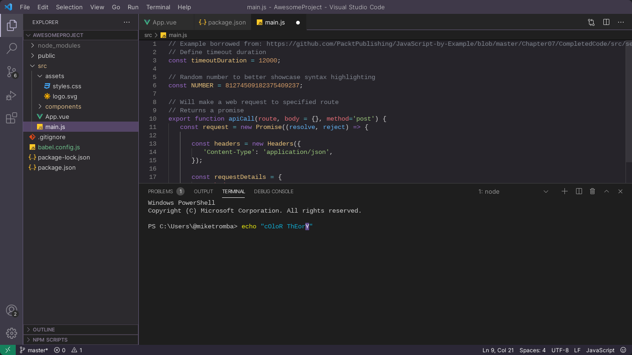Open the Run menu
Image resolution: width=632 pixels, height=355 pixels.
click(x=133, y=7)
